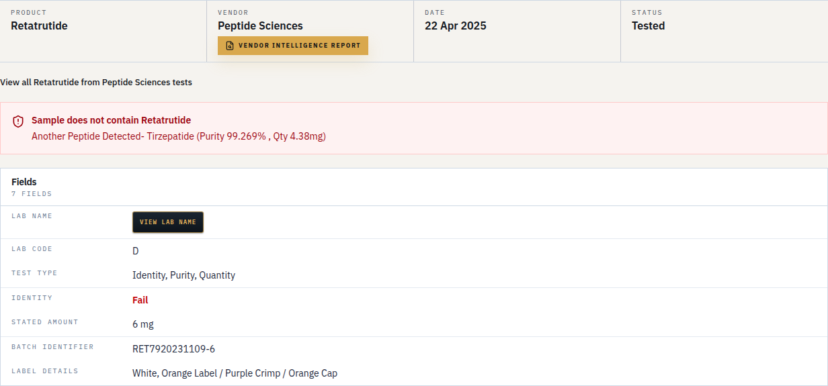Click vendor name Peptide Sciences
828x386 pixels.
tap(260, 26)
